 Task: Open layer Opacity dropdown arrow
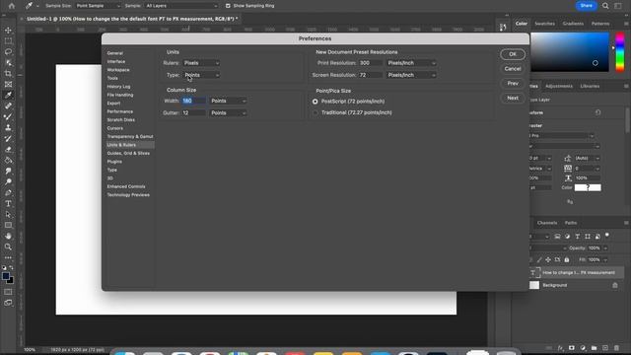pyautogui.click(x=605, y=248)
